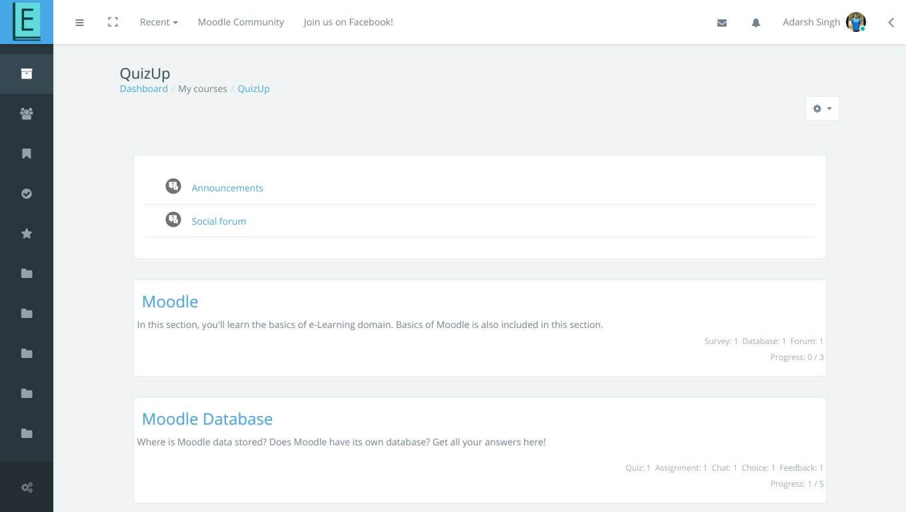The image size is (906, 512).
Task: Click the user profile avatar picture
Action: [856, 22]
